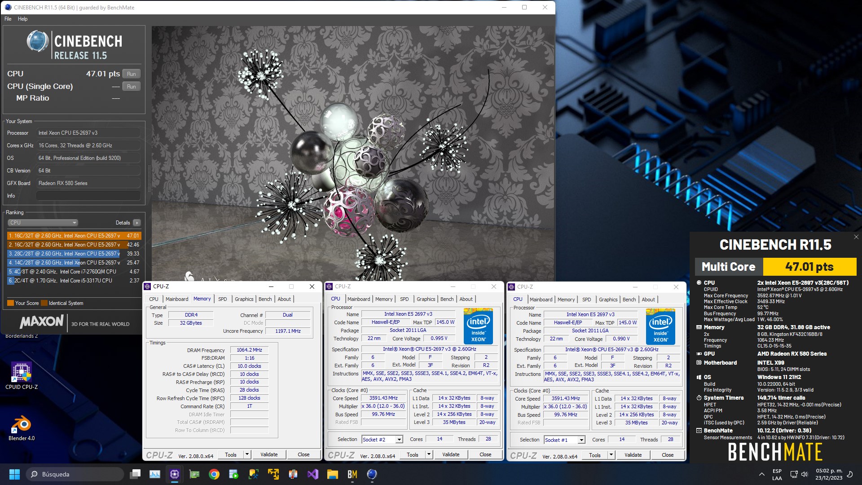Click the Cinebench sphere taskbar icon

click(x=372, y=474)
